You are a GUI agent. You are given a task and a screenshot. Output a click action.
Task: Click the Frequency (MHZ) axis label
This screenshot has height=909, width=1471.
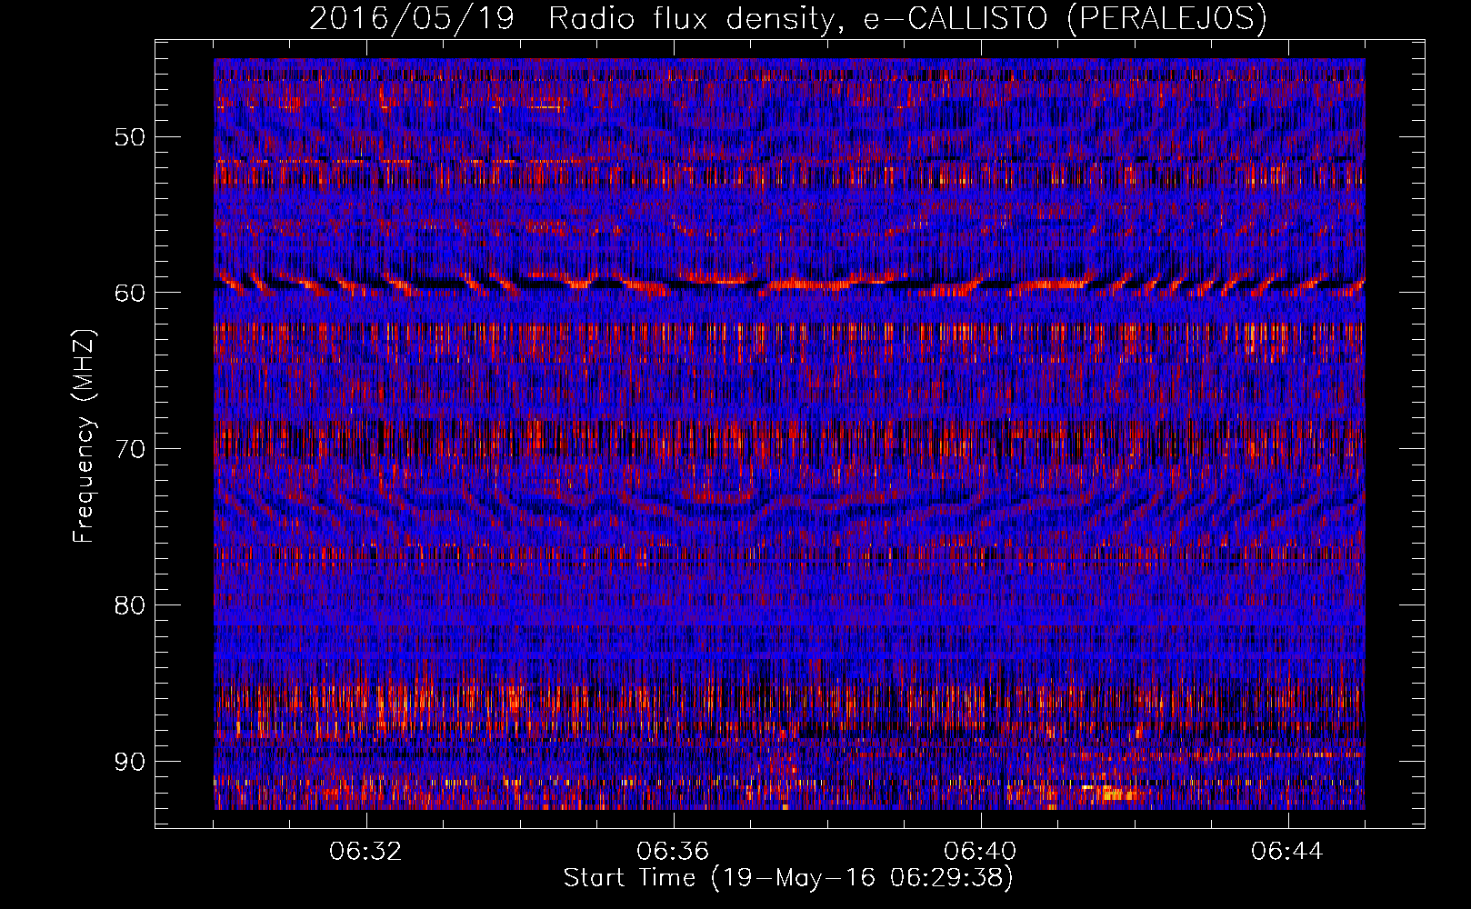coord(84,436)
